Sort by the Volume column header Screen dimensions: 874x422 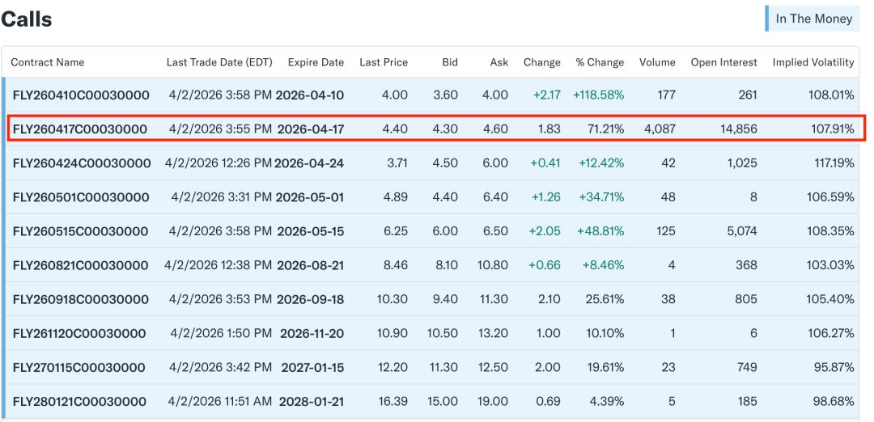657,62
